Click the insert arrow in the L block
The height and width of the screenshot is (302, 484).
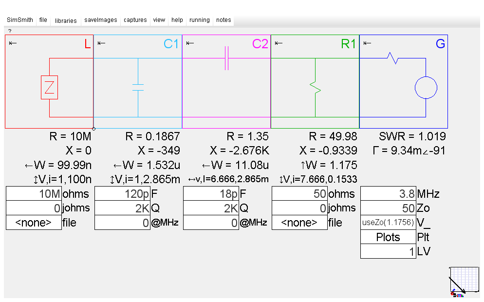tap(13, 43)
